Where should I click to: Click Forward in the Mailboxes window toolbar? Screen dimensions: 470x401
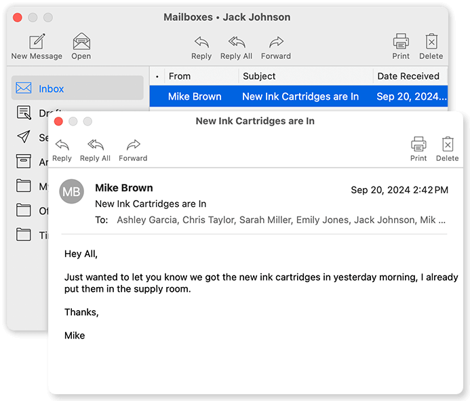click(x=276, y=48)
